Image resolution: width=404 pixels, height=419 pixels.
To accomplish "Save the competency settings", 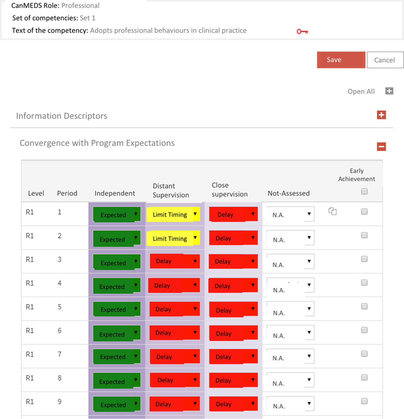I will tap(341, 60).
